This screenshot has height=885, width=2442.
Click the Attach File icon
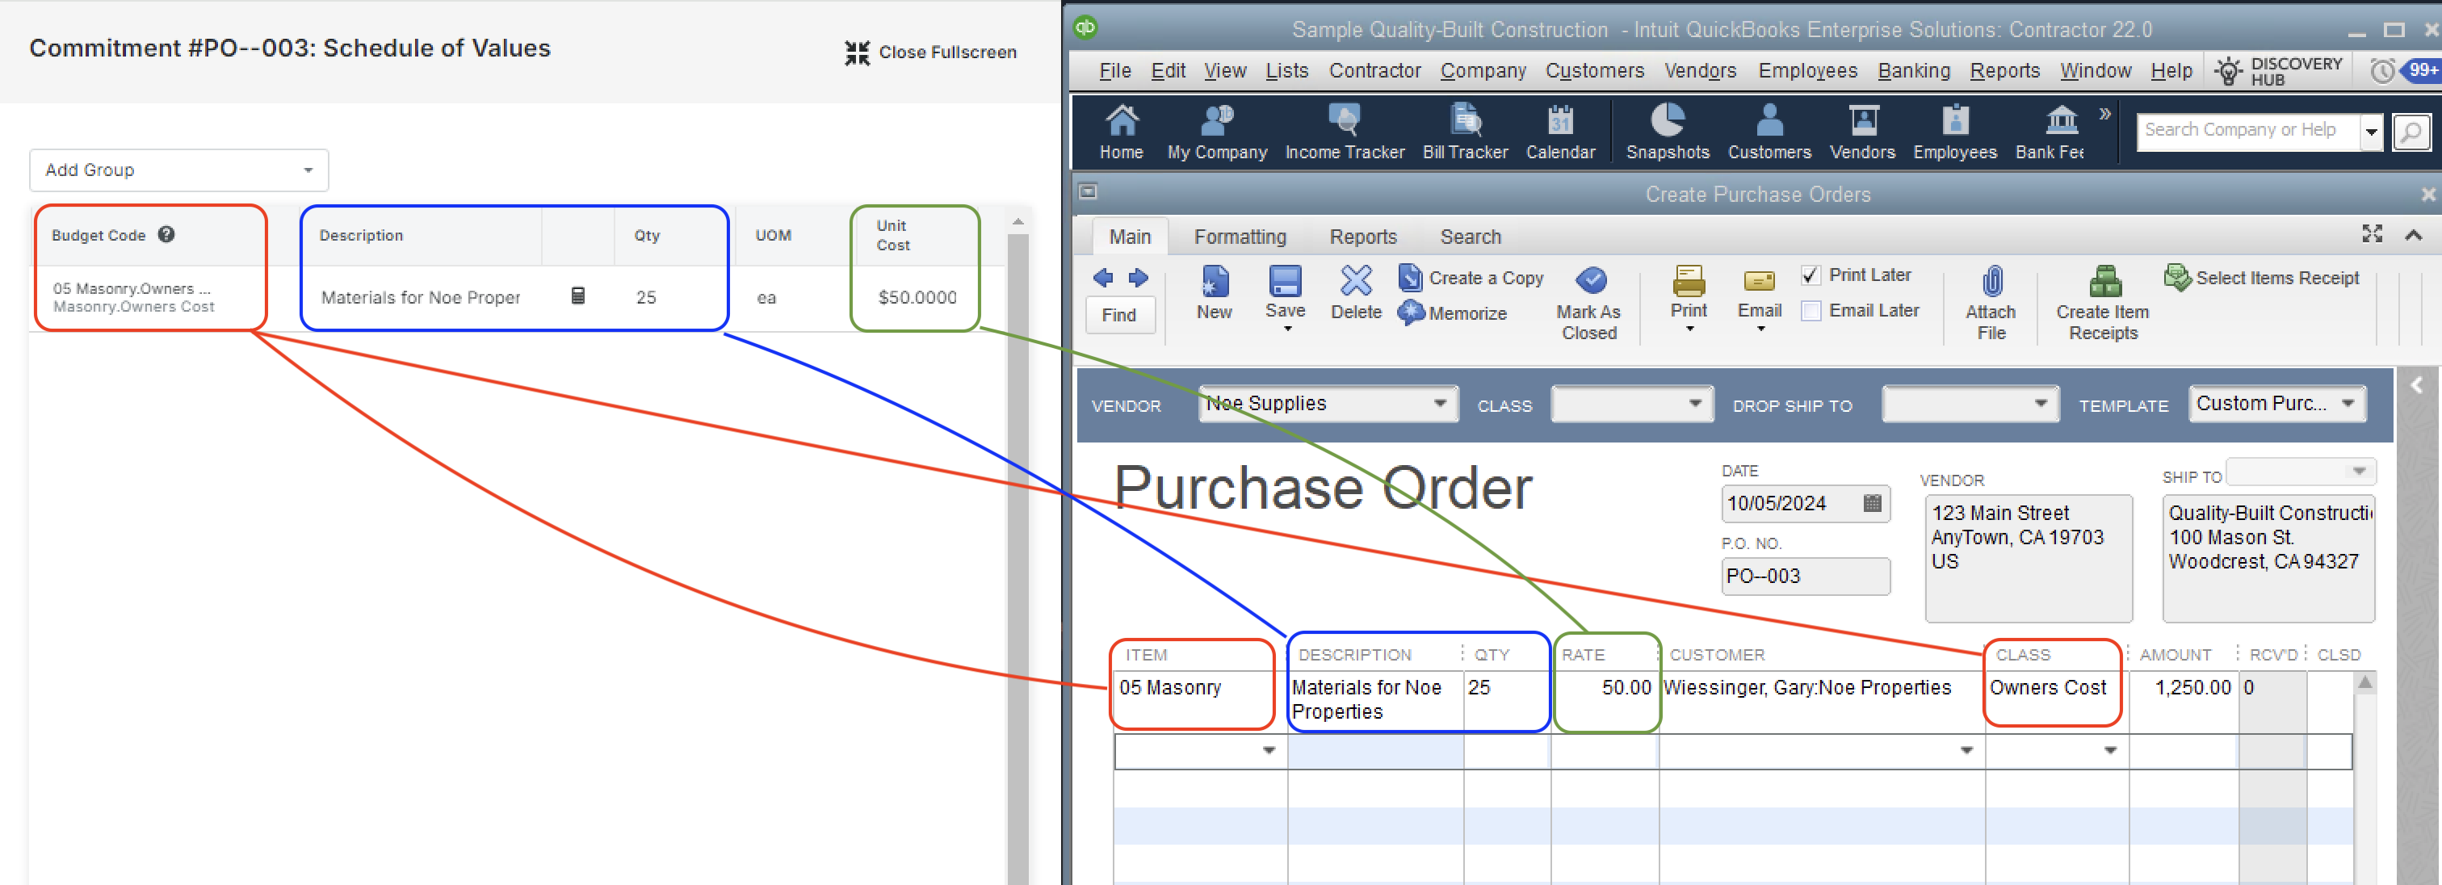pos(1989,280)
